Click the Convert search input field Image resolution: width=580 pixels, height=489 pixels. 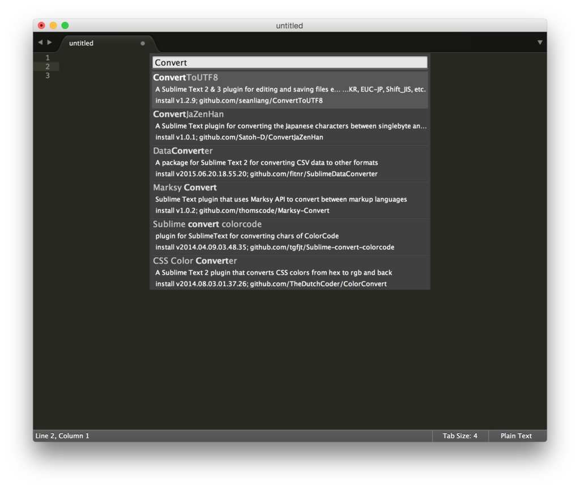(289, 62)
